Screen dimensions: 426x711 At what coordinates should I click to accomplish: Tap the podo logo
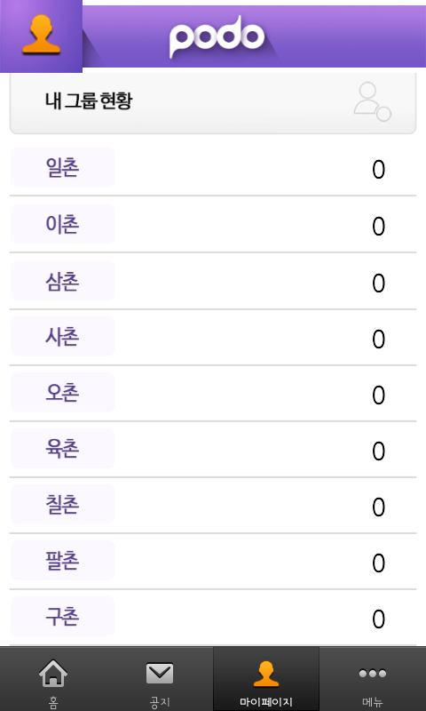tap(217, 36)
